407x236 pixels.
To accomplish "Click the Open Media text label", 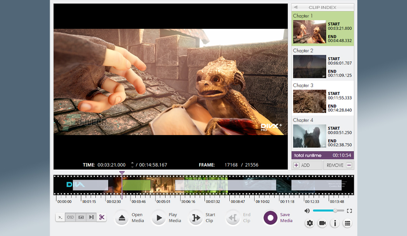I will (x=138, y=217).
